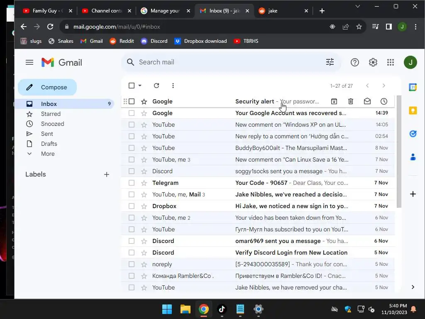The height and width of the screenshot is (319, 425).
Task: Select checkbox for noreply email
Action: coord(132,264)
